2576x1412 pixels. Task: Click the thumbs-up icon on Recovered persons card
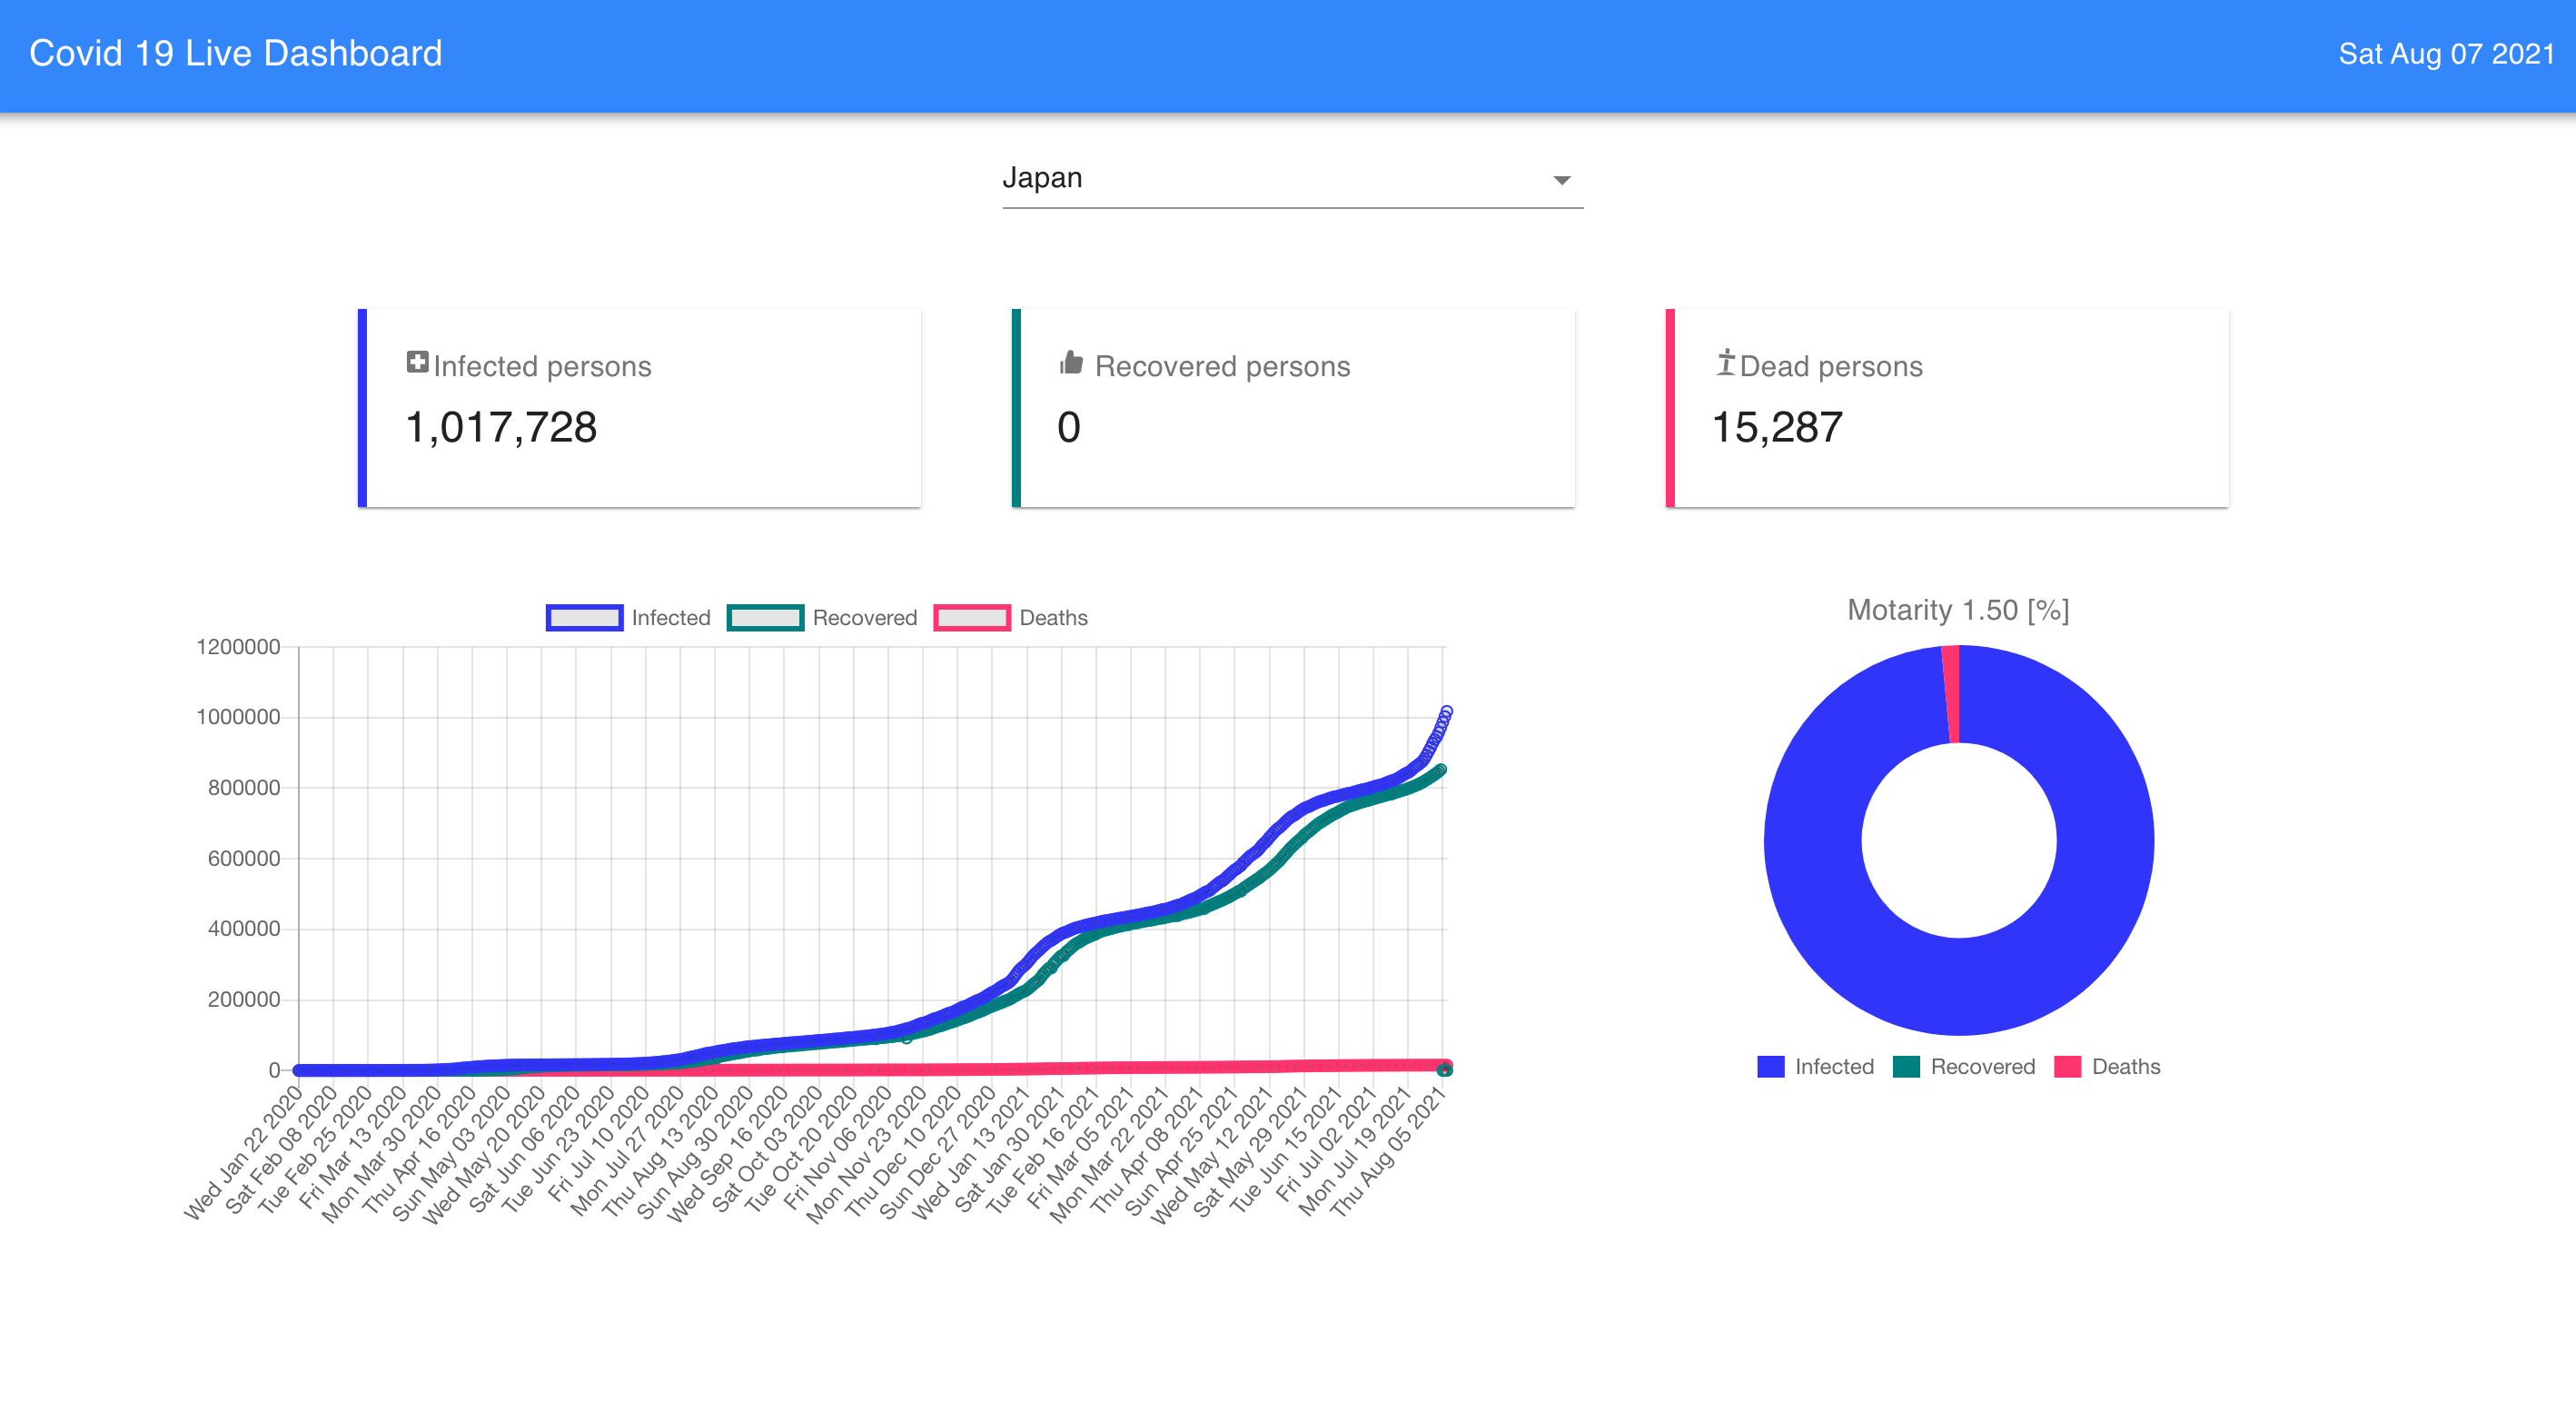click(1070, 364)
